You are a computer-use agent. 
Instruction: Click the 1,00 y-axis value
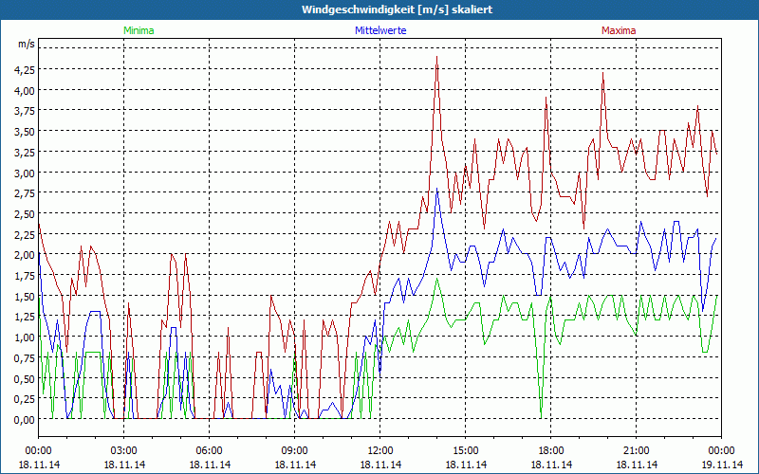[25, 337]
